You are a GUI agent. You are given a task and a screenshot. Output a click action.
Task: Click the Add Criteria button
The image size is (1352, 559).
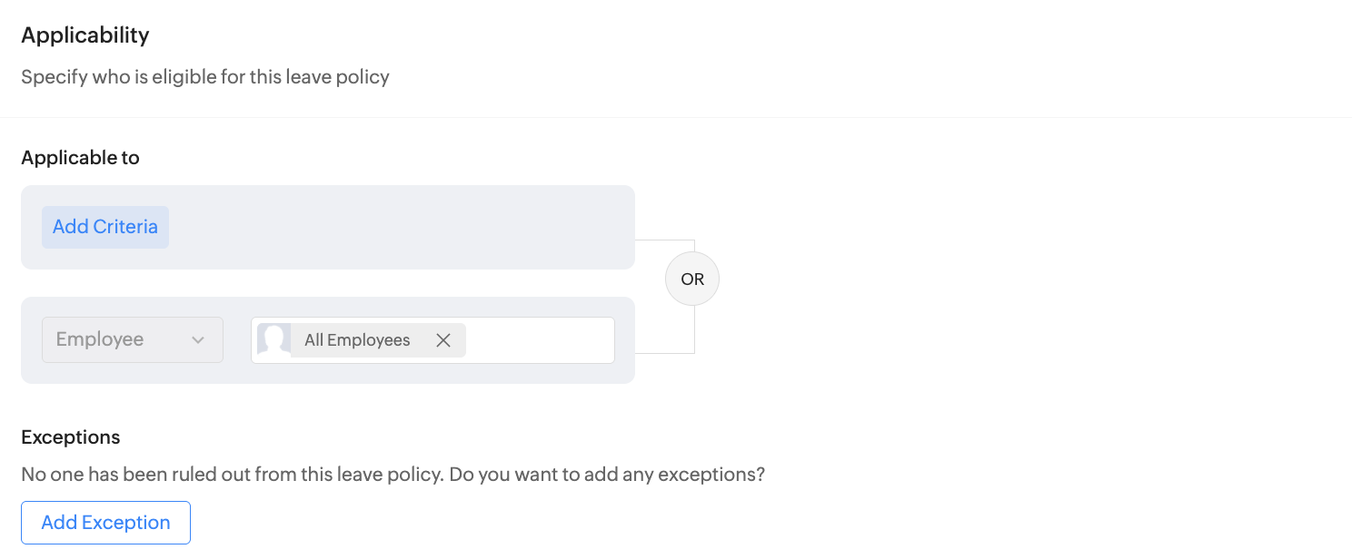coord(105,227)
